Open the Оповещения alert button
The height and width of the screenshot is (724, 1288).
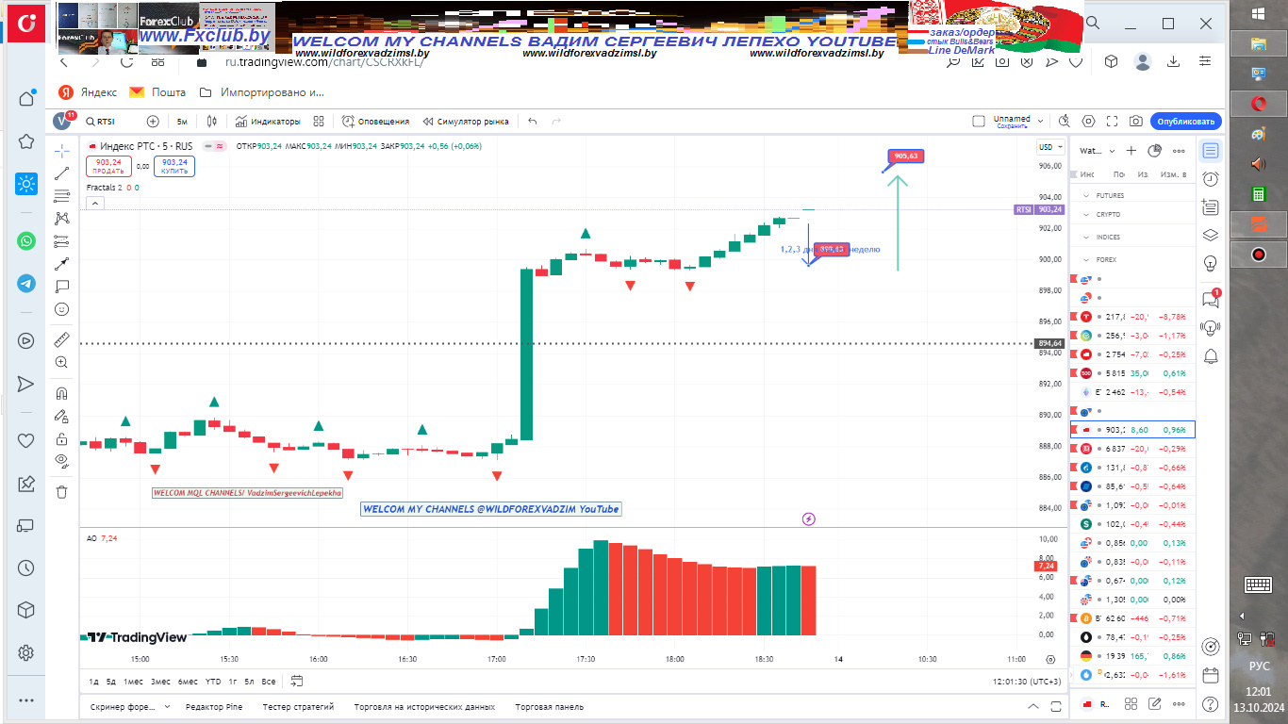[375, 122]
